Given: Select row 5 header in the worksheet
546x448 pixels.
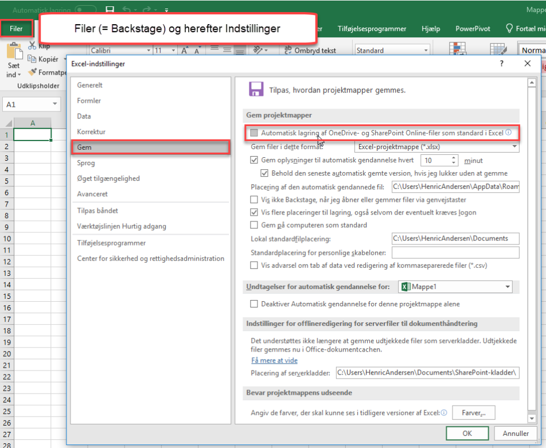Looking at the screenshot, I should [x=7, y=181].
